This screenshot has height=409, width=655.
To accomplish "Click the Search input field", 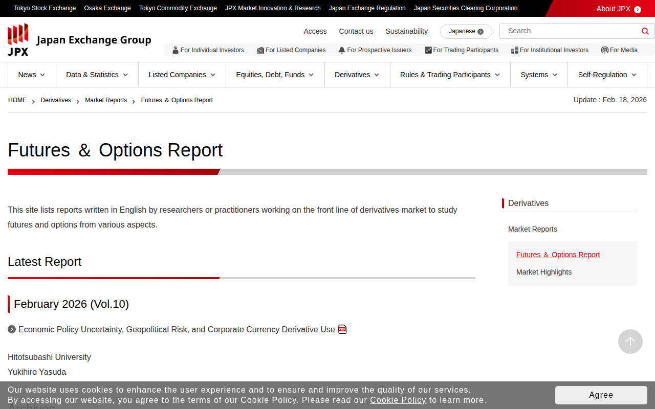I will click(571, 31).
